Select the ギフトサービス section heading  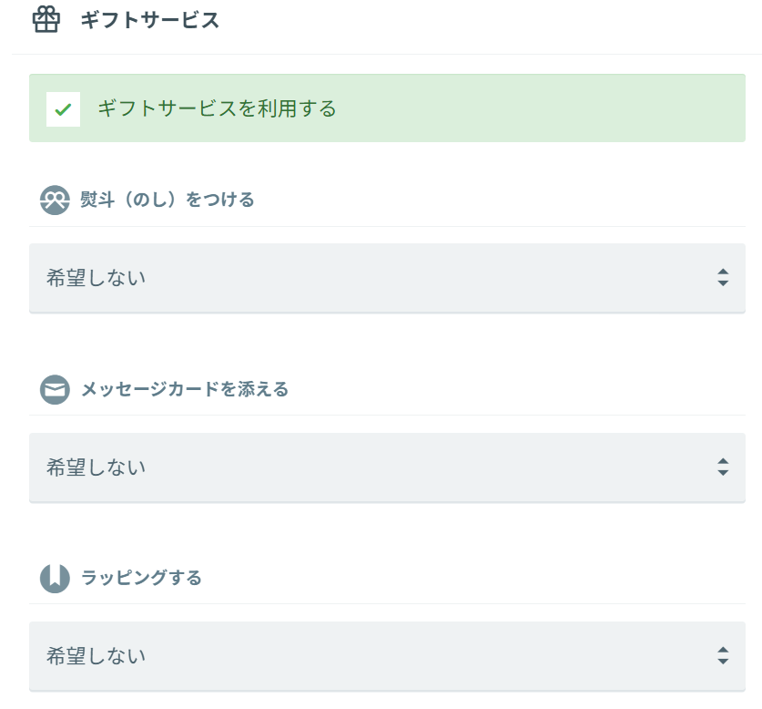[x=149, y=20]
